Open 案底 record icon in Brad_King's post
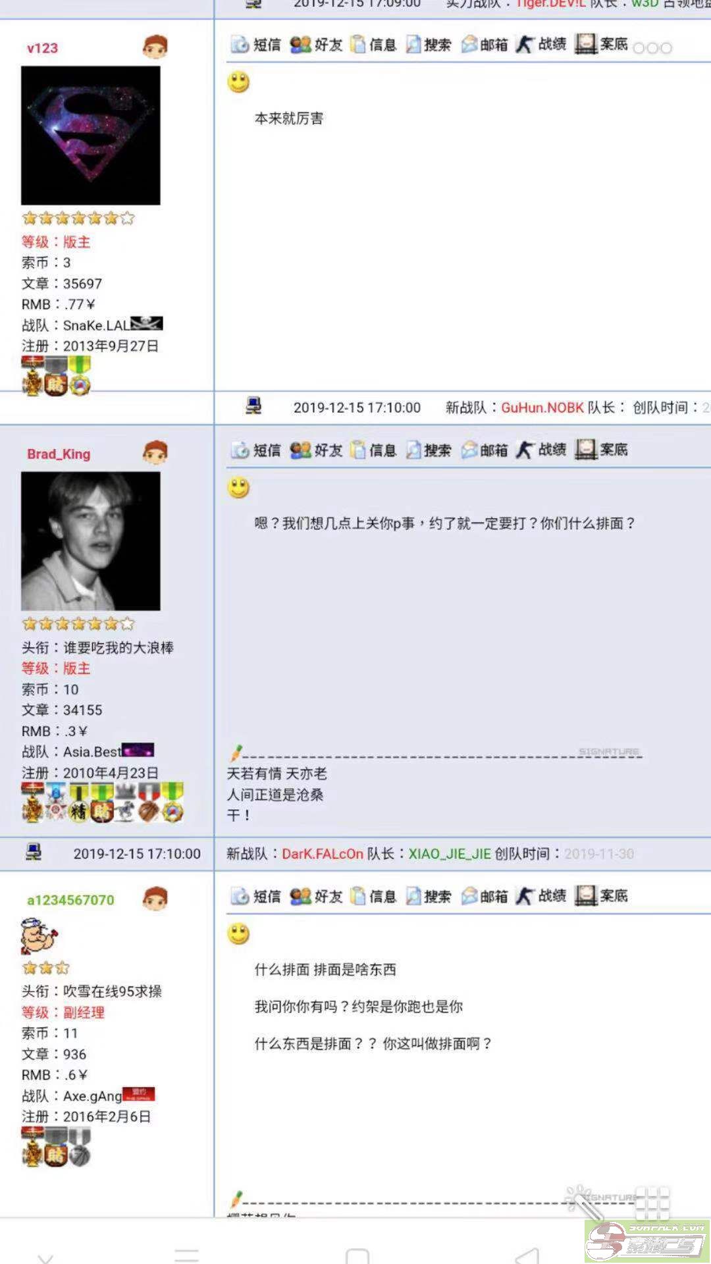Image resolution: width=711 pixels, height=1264 pixels. click(601, 450)
